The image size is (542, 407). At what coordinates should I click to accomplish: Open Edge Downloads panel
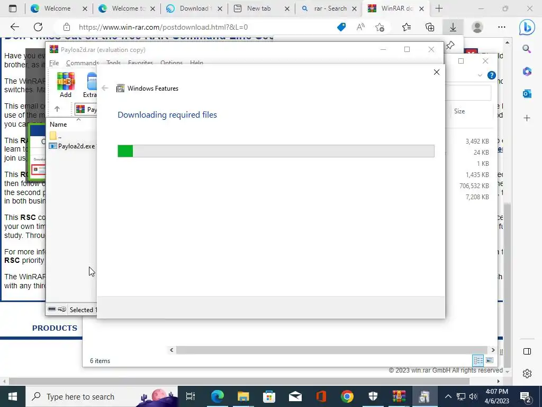coord(453,27)
